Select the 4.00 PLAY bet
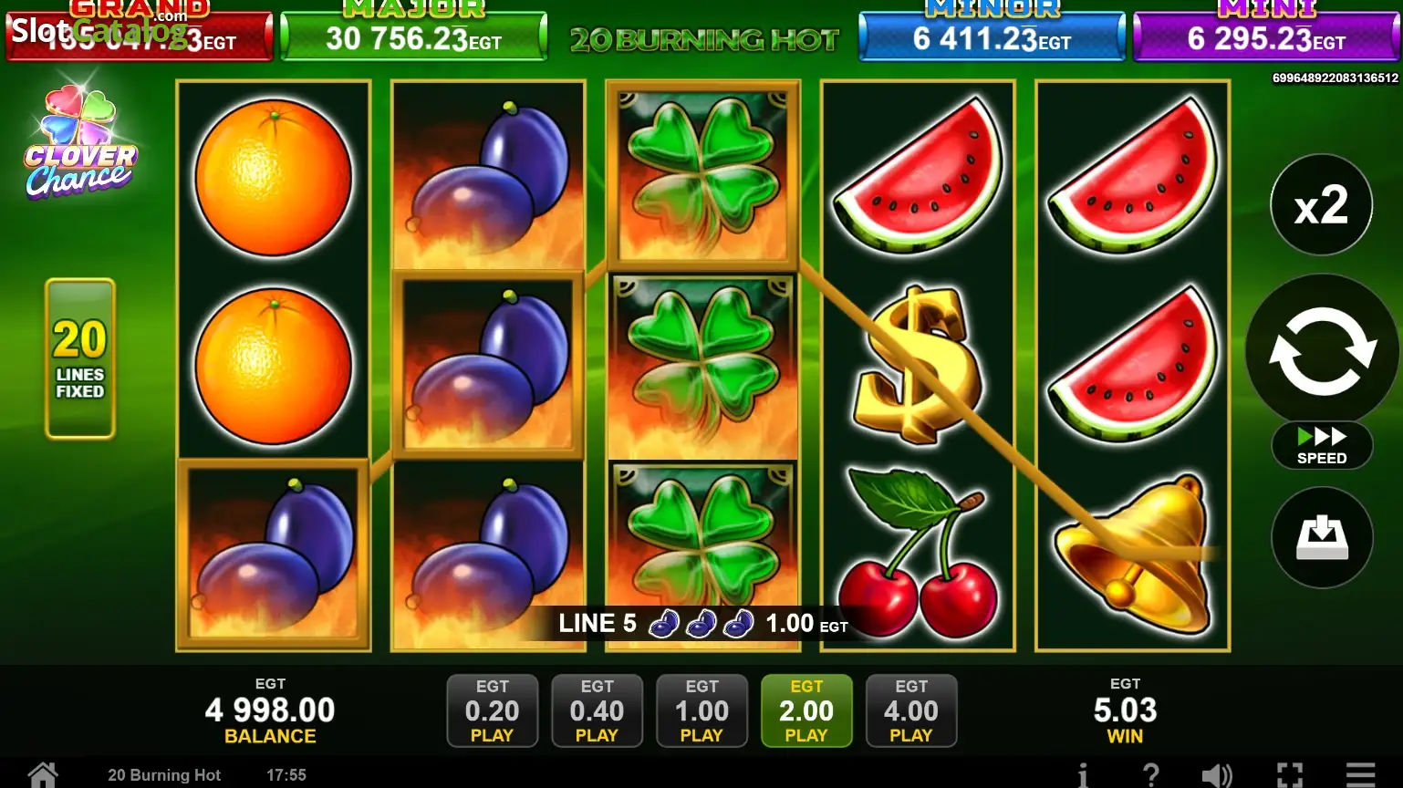Viewport: 1403px width, 788px height. 911,711
